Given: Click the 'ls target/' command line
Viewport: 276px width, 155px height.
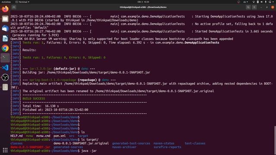Looking at the screenshot, I should pos(54,139).
